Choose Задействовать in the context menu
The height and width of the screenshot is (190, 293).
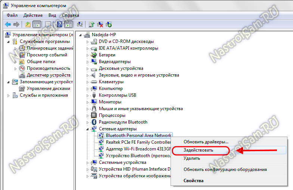198,150
